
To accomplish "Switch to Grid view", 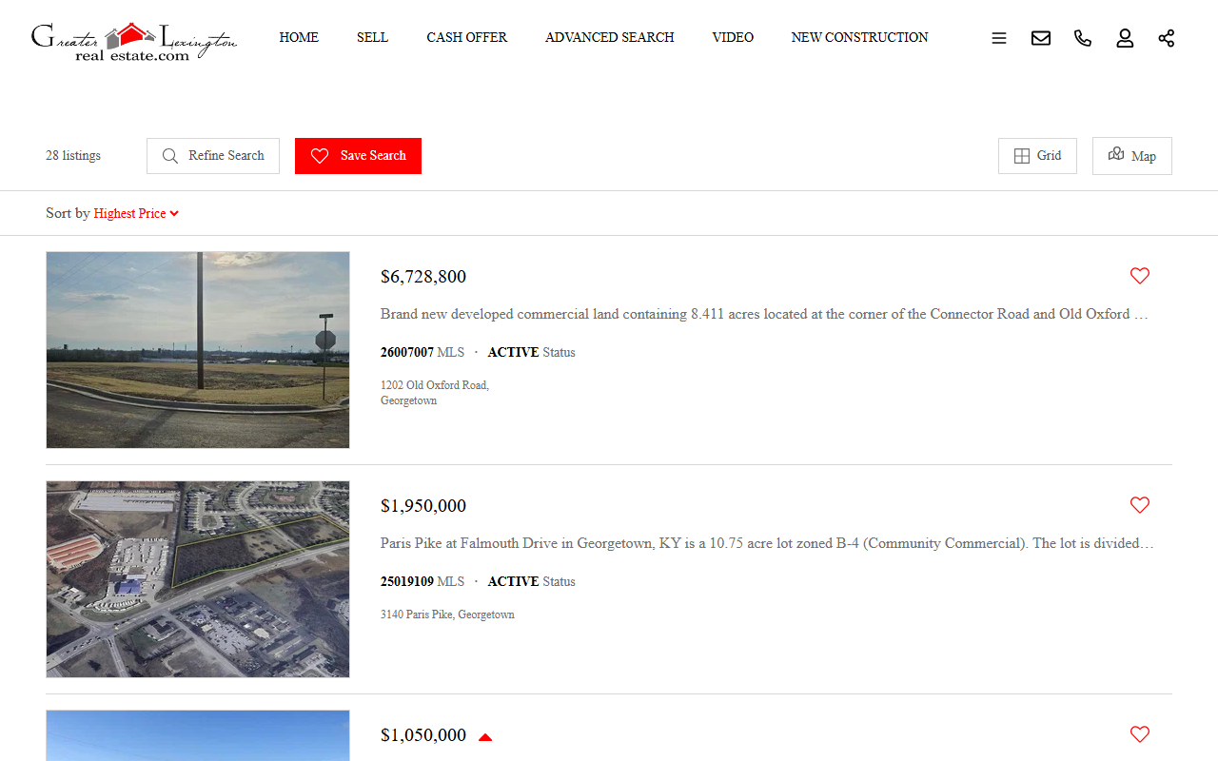I will 1037,156.
